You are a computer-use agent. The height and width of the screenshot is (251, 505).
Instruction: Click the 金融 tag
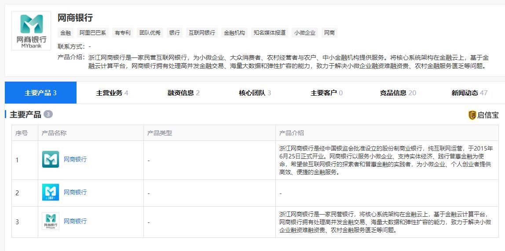pos(66,33)
